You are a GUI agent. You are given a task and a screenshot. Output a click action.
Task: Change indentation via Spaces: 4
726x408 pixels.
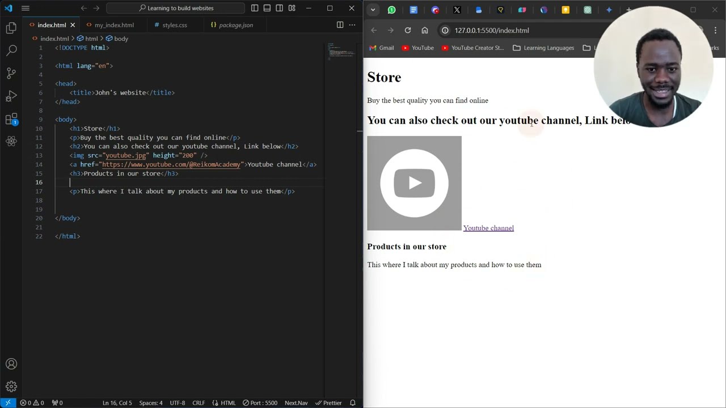[151, 403]
